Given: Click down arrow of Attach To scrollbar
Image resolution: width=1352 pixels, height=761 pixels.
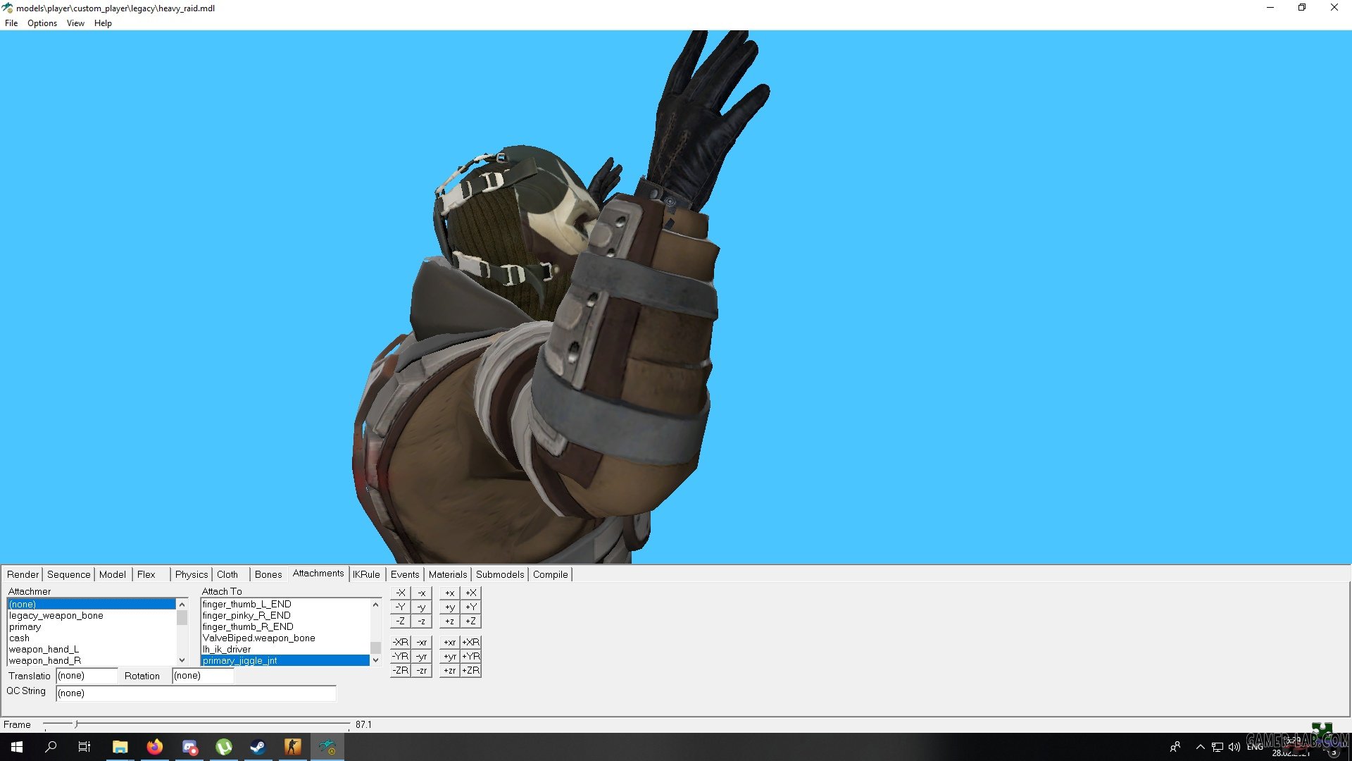Looking at the screenshot, I should point(375,660).
